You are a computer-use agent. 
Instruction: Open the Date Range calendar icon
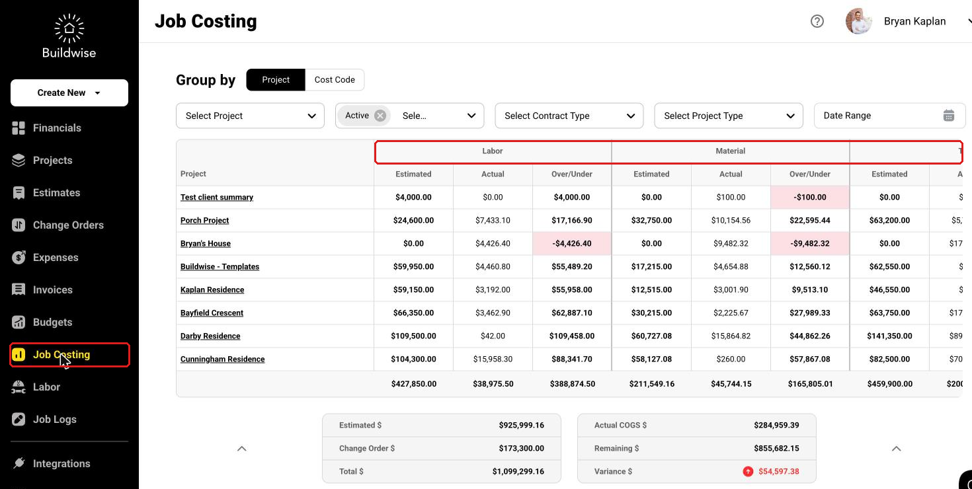coord(949,116)
